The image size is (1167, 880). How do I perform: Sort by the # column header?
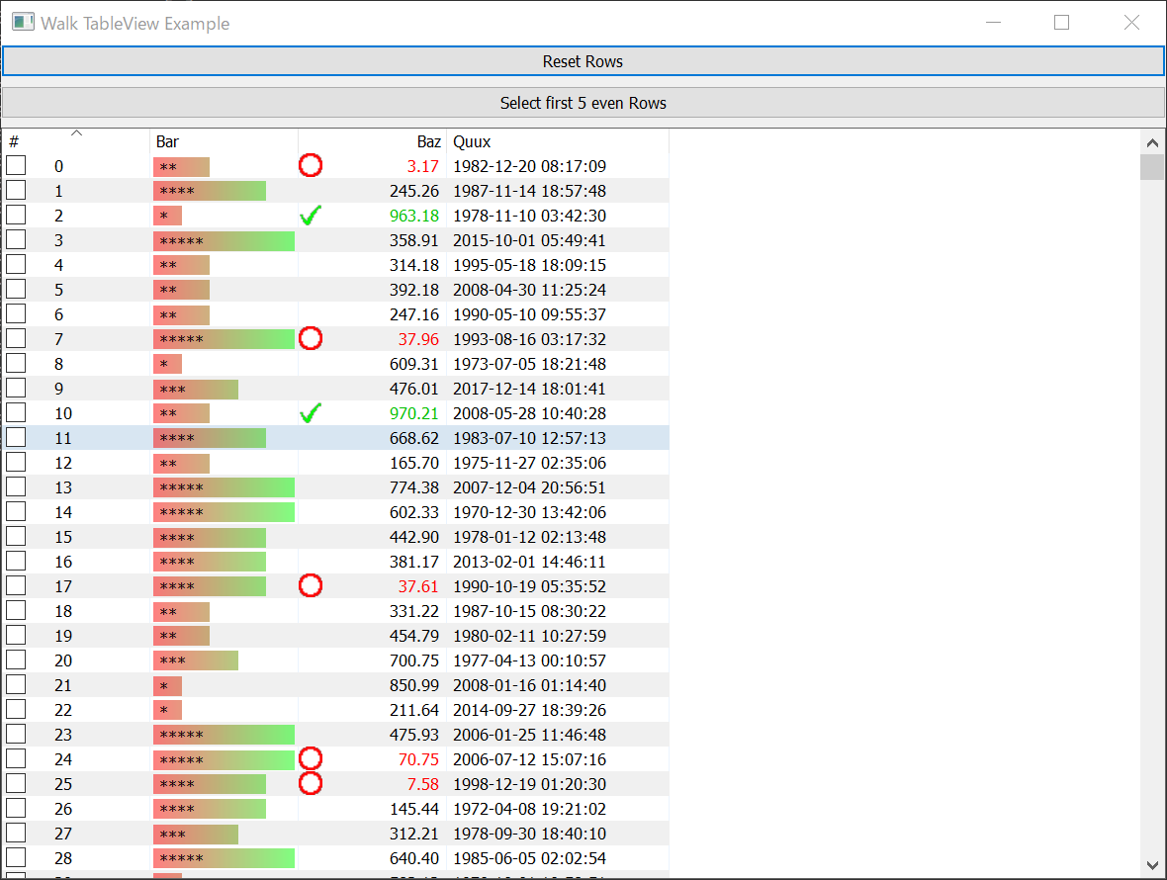click(x=76, y=141)
